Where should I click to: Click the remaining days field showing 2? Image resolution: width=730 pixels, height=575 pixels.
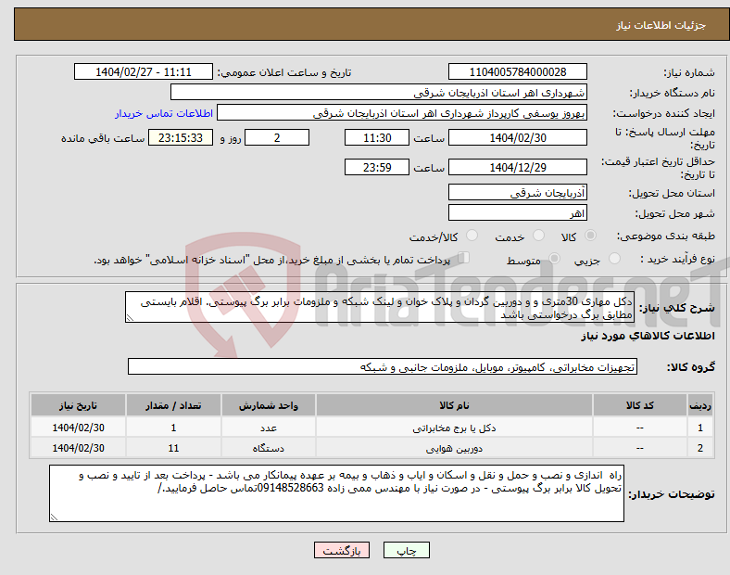click(x=277, y=138)
